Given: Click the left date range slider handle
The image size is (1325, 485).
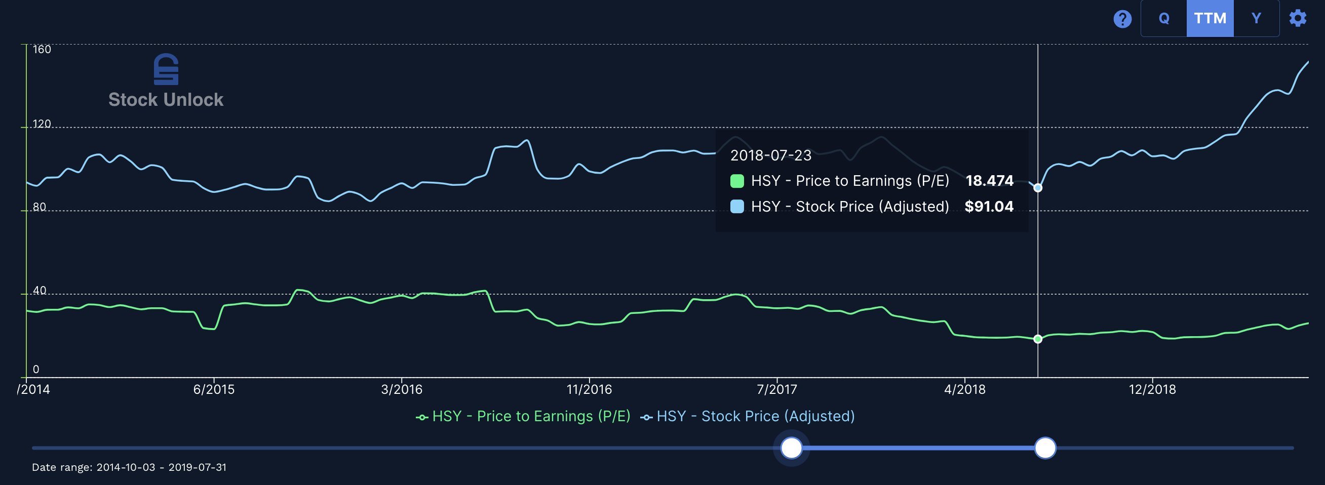Looking at the screenshot, I should 792,448.
